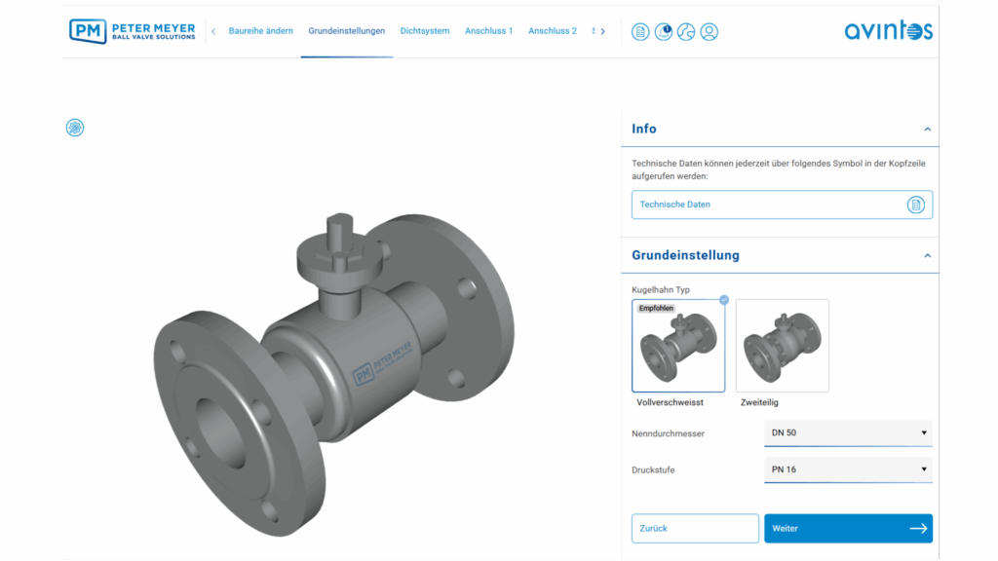Switch to the Dichtsystem tab
Viewport: 998px width, 561px height.
tap(425, 31)
